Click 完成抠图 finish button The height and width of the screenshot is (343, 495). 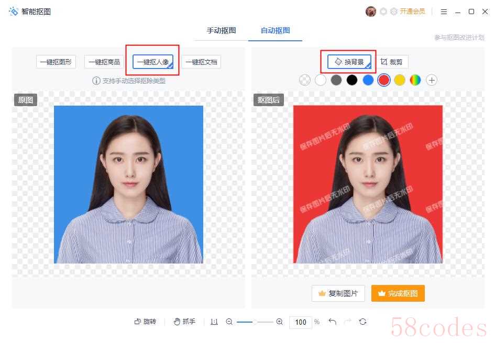click(398, 293)
